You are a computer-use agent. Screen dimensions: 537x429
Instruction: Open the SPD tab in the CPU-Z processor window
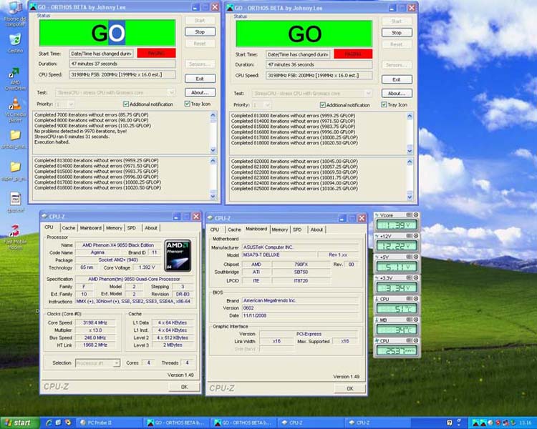tap(132, 228)
